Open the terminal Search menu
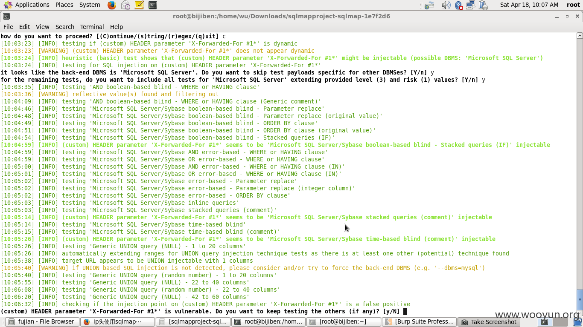 (65, 26)
